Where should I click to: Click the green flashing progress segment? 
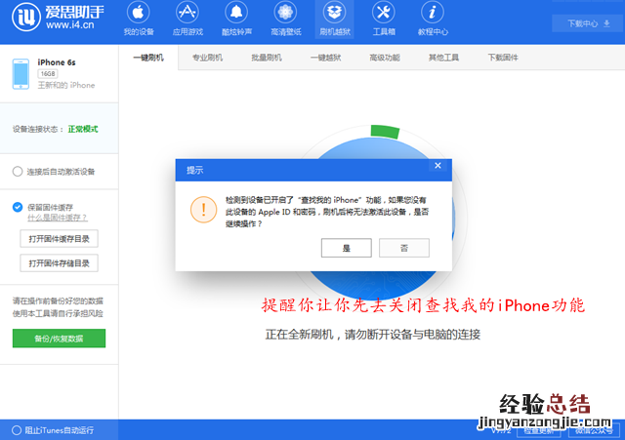click(385, 132)
